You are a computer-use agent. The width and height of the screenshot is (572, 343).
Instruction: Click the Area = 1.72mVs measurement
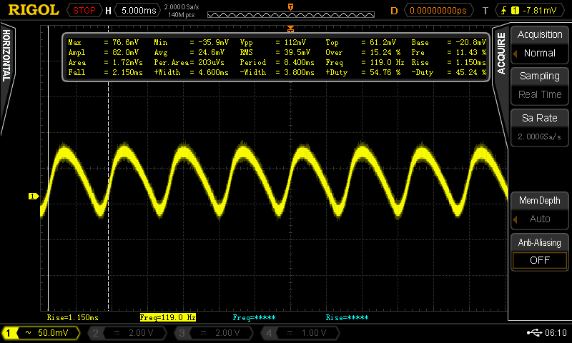[x=105, y=62]
